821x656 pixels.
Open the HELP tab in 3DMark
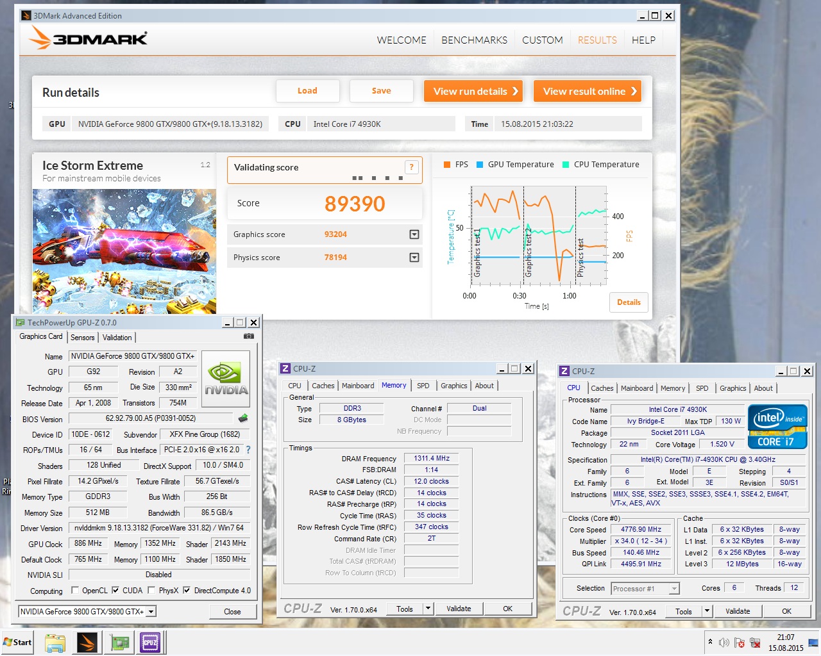tap(643, 40)
